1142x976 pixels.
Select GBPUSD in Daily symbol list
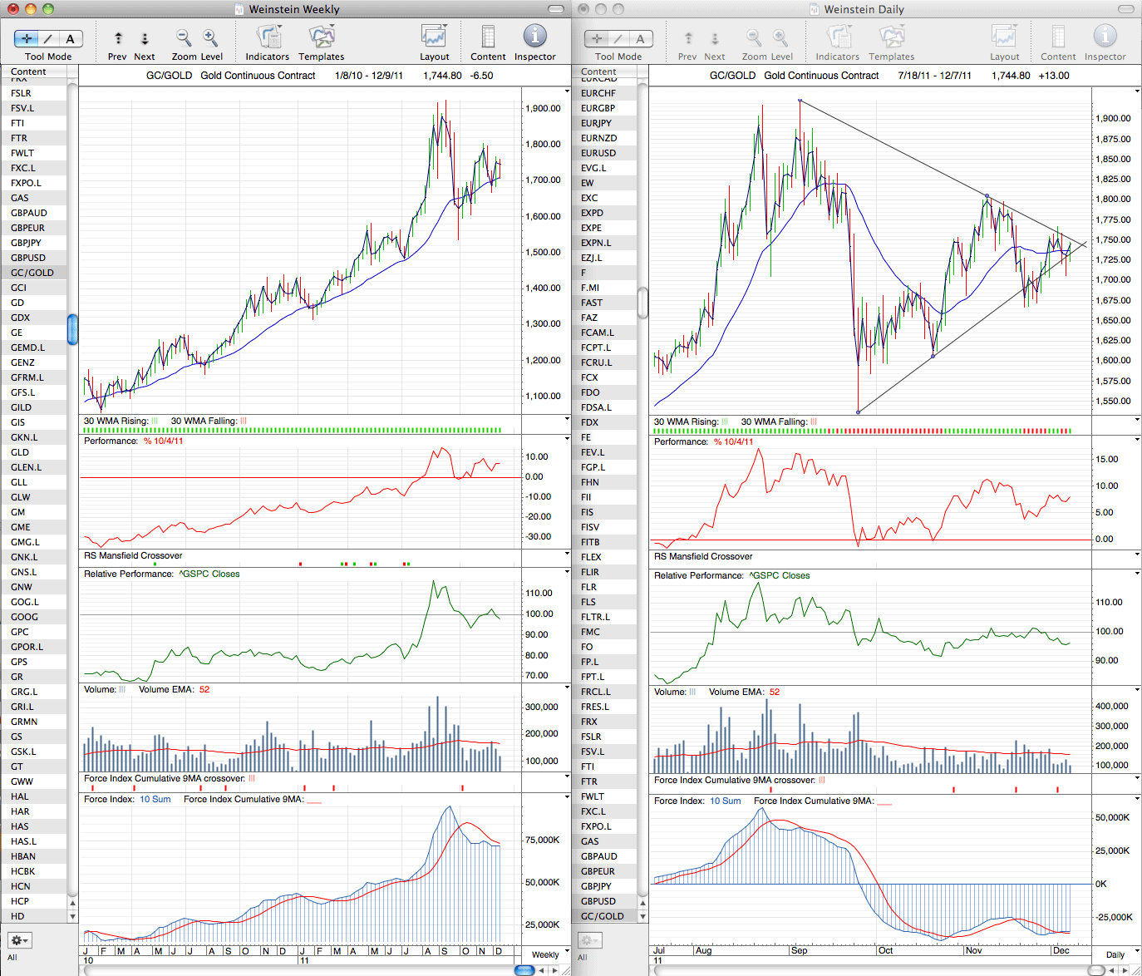click(x=603, y=901)
